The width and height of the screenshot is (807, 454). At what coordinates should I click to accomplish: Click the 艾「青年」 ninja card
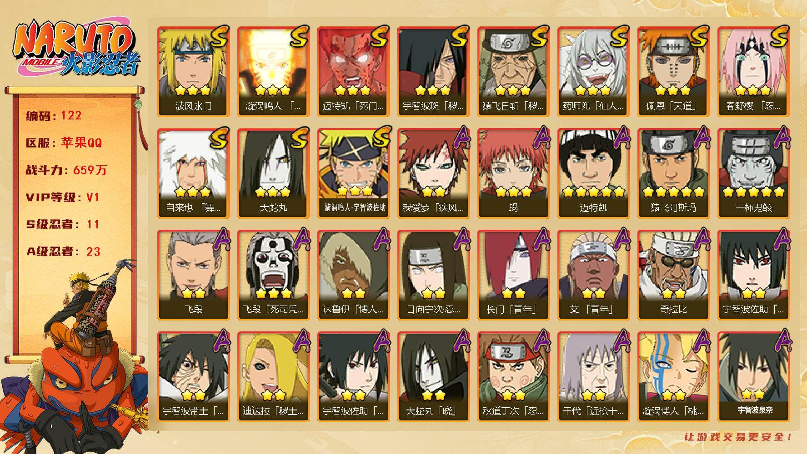[x=594, y=275]
